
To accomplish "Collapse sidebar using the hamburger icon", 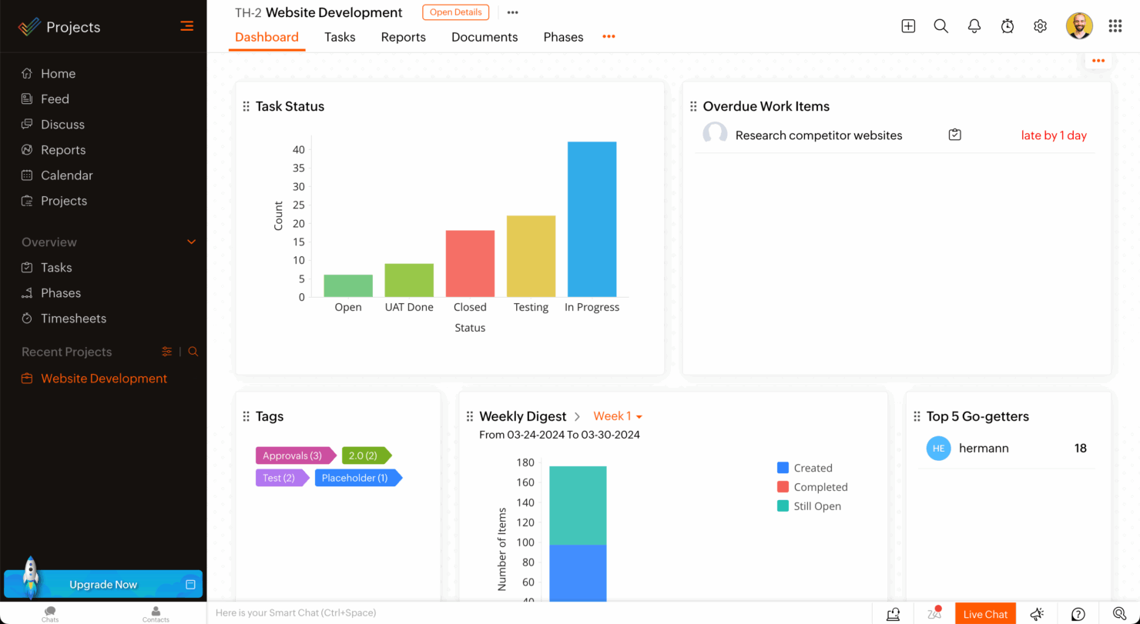I will [186, 26].
